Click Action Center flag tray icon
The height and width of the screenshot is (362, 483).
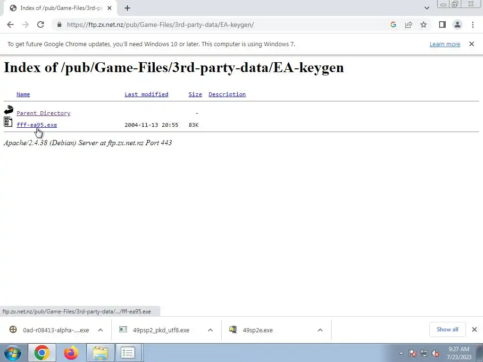(413, 353)
